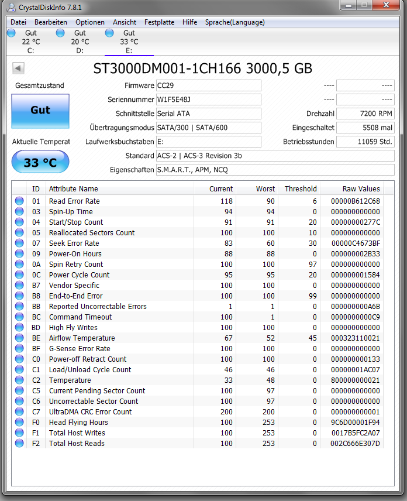Click the status orb for Spin Retry Count
The width and height of the screenshot is (407, 501).
pyautogui.click(x=19, y=264)
